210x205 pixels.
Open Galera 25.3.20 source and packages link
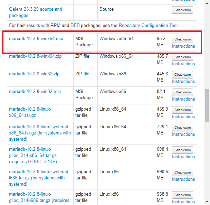point(36,12)
